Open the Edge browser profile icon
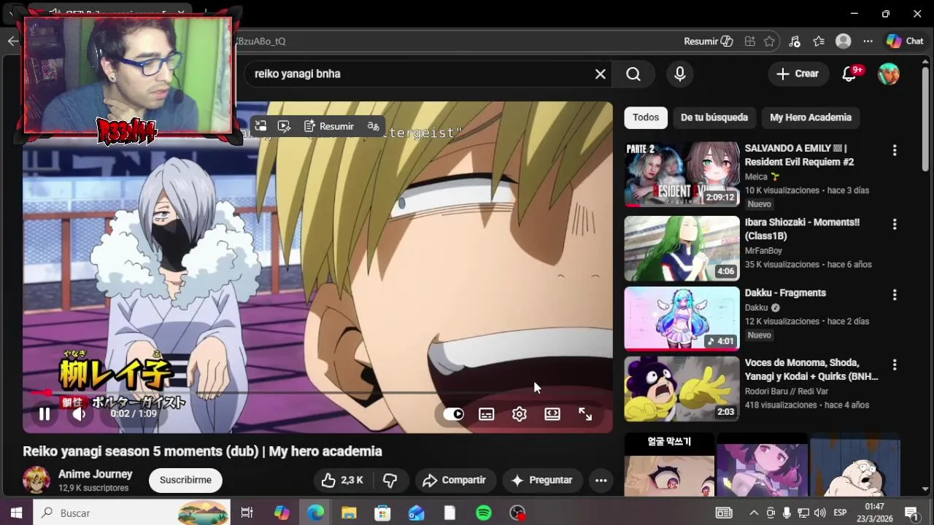The height and width of the screenshot is (525, 934). (844, 42)
